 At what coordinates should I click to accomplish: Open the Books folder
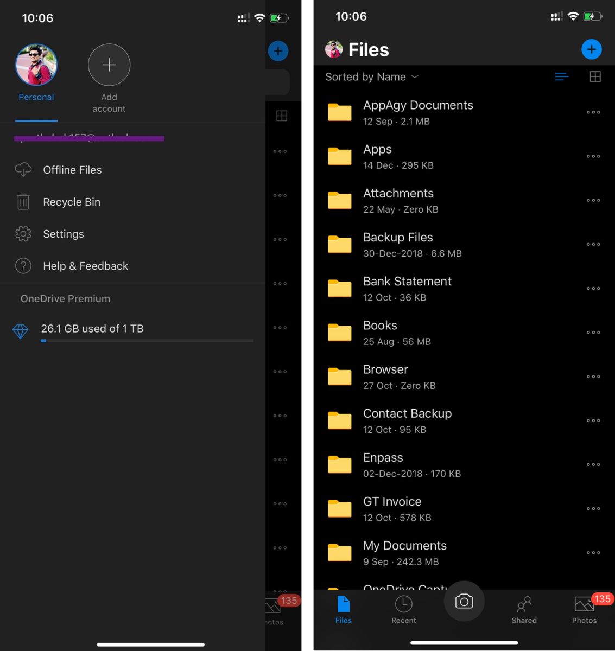[464, 332]
